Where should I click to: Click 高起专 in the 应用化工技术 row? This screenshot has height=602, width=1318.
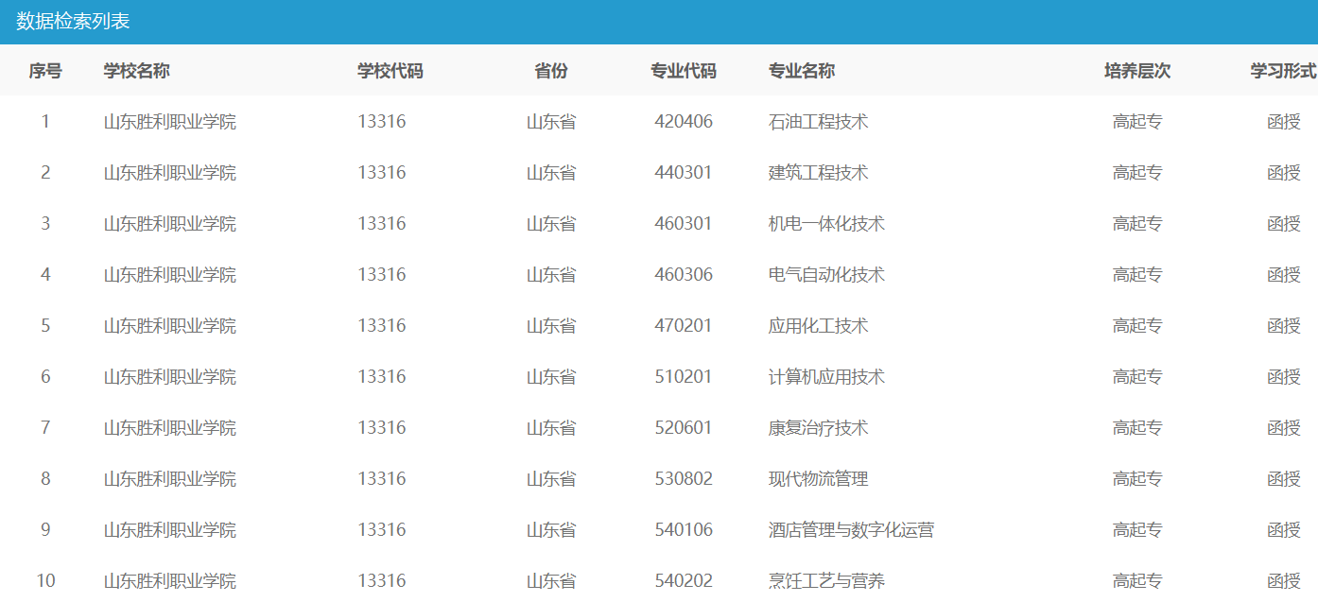[x=1137, y=326]
